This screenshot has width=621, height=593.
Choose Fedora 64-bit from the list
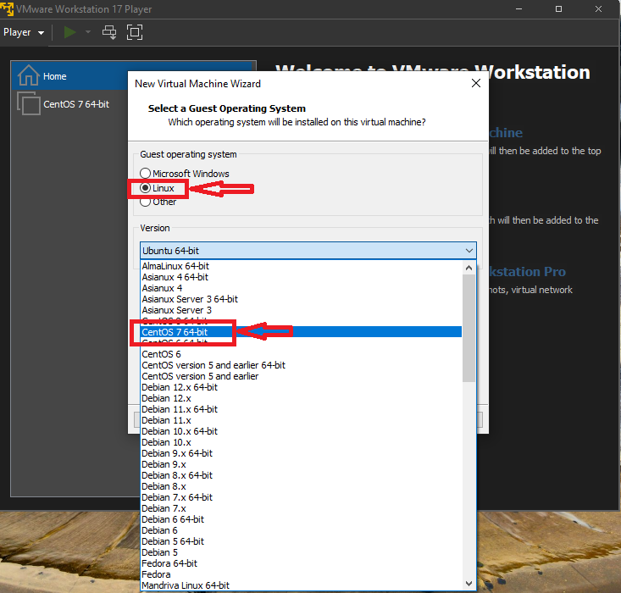click(x=169, y=563)
